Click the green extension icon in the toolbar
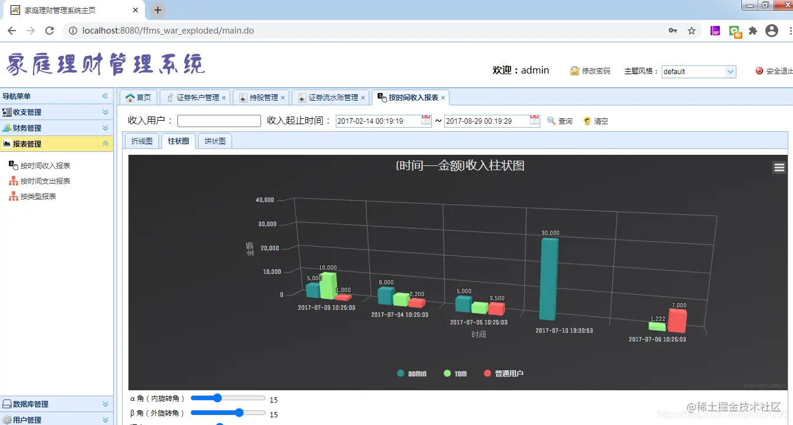 (x=735, y=31)
